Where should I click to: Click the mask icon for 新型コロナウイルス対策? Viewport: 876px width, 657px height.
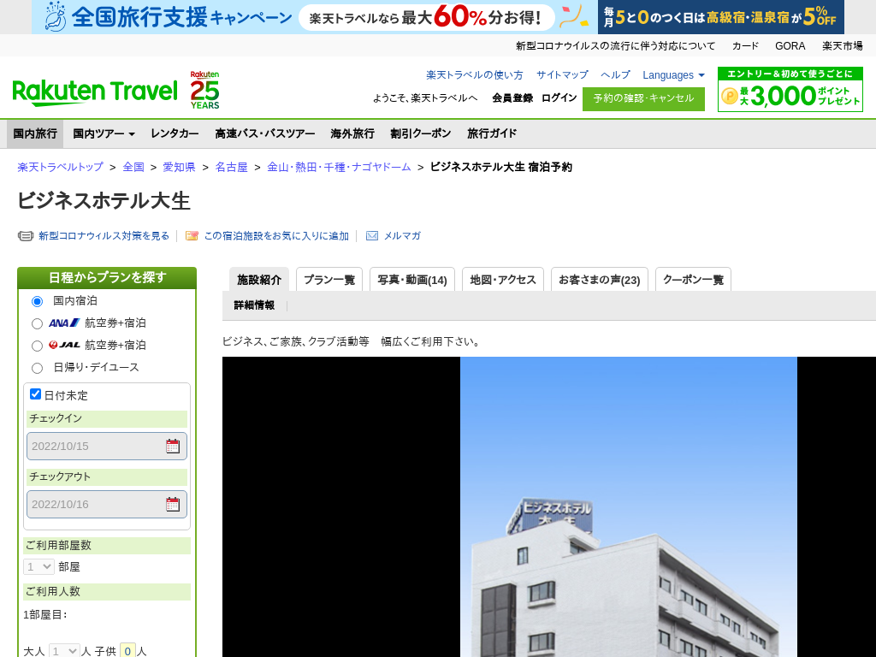pos(26,236)
